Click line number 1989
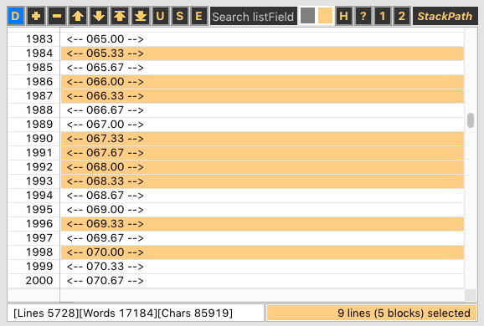This screenshot has height=326, width=484. (x=39, y=125)
